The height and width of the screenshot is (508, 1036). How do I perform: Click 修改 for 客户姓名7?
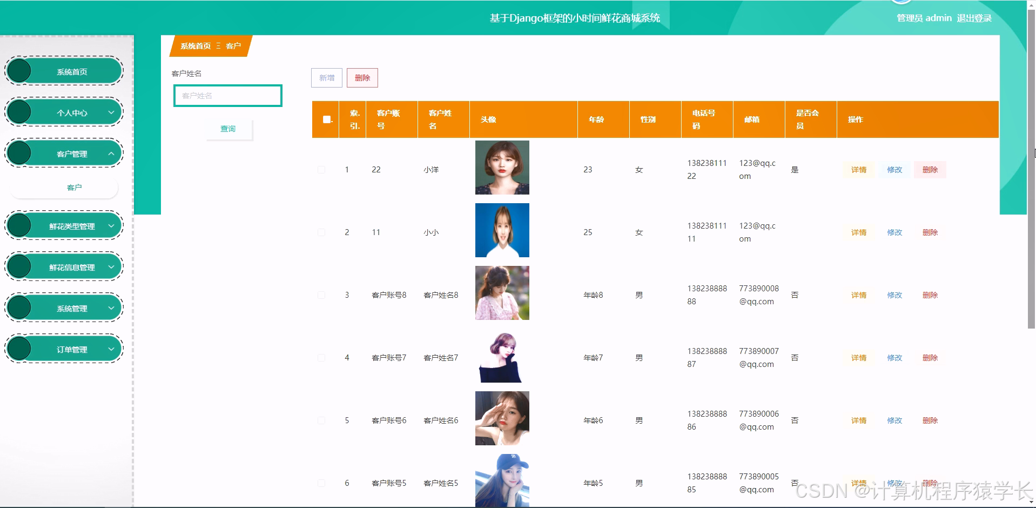[894, 358]
